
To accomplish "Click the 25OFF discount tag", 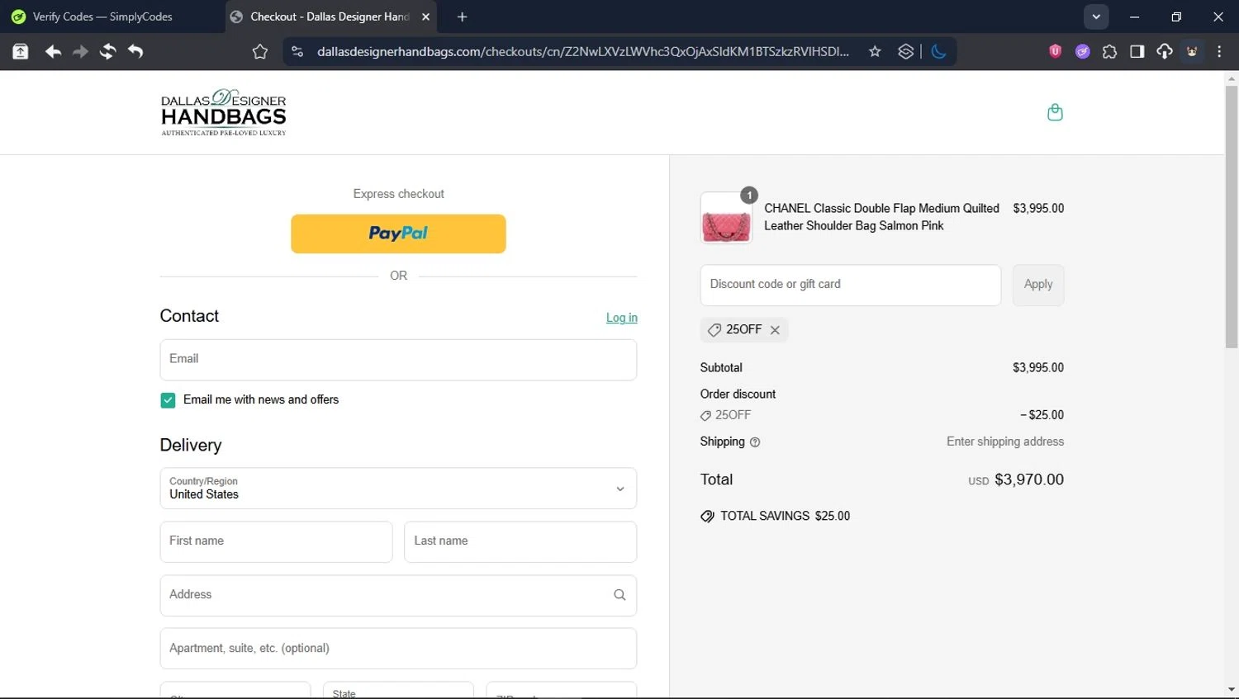I will click(743, 330).
